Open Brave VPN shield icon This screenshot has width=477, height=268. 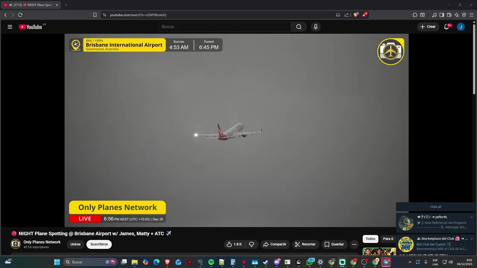coord(464,15)
